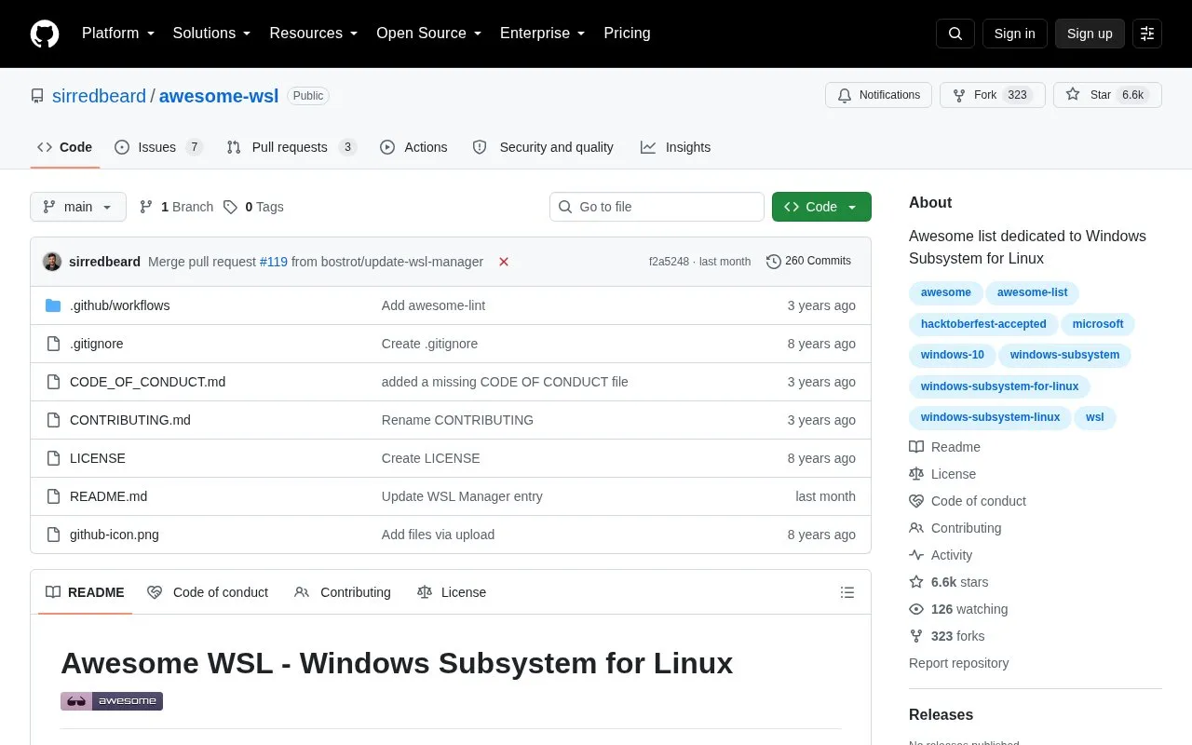Click the LICENSE file icon
This screenshot has width=1192, height=745.
(53, 458)
